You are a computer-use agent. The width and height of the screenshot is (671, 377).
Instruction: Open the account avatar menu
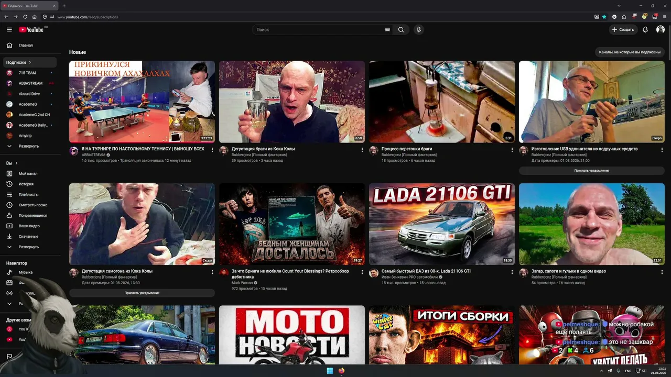point(661,30)
